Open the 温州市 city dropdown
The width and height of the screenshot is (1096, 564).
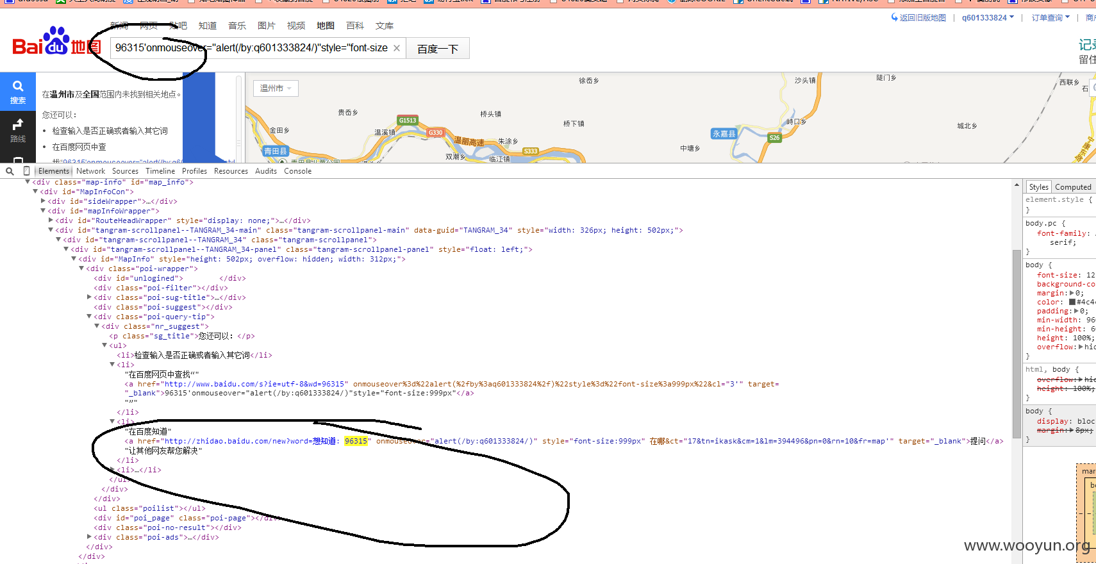(x=276, y=88)
